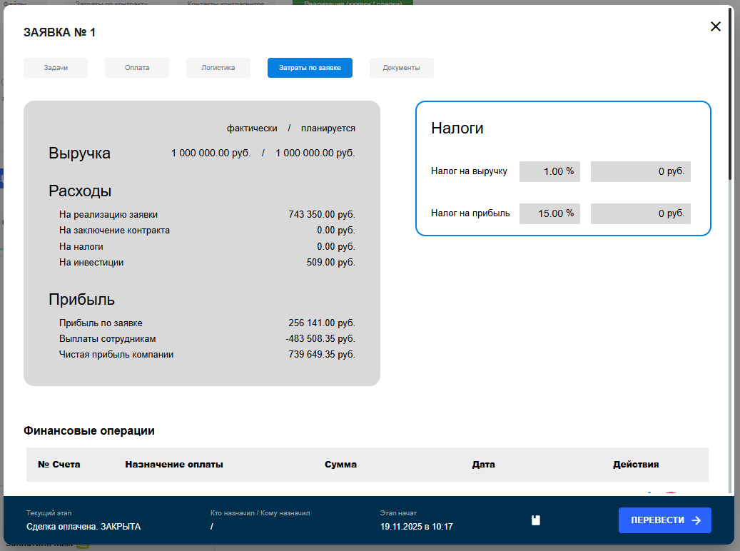This screenshot has height=551, width=740.
Task: Click the планируется column label
Action: 328,128
